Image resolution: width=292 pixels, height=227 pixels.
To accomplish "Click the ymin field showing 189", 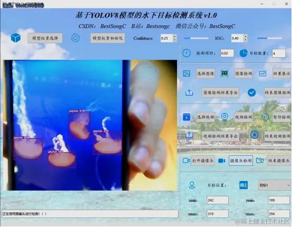I will coord(279,200).
